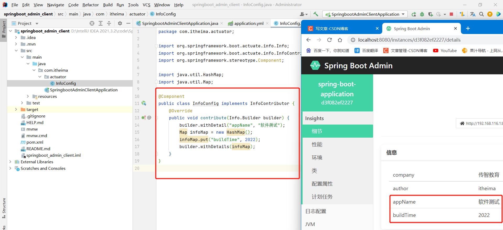Image resolution: width=503 pixels, height=230 pixels.
Task: Open YouTube bookmark
Action: click(x=445, y=51)
